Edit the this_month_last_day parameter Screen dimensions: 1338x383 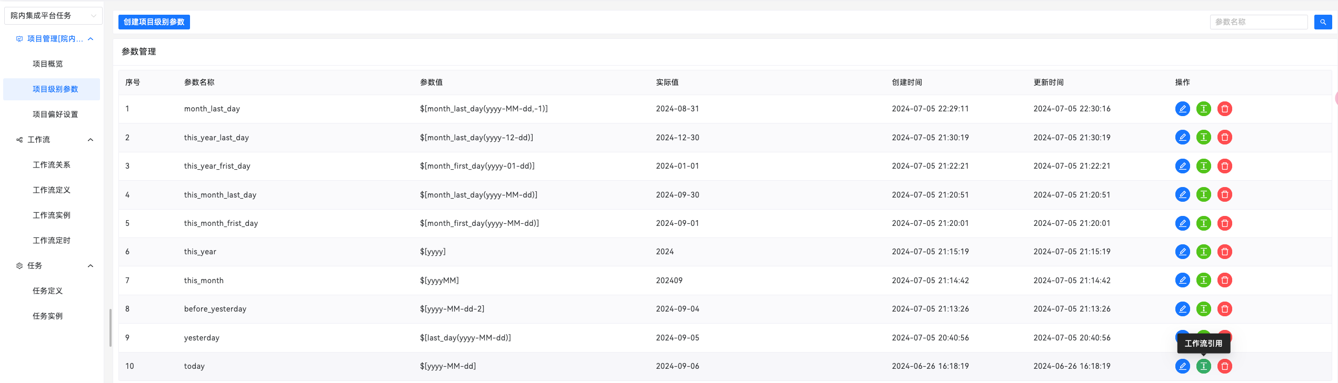tap(1182, 195)
